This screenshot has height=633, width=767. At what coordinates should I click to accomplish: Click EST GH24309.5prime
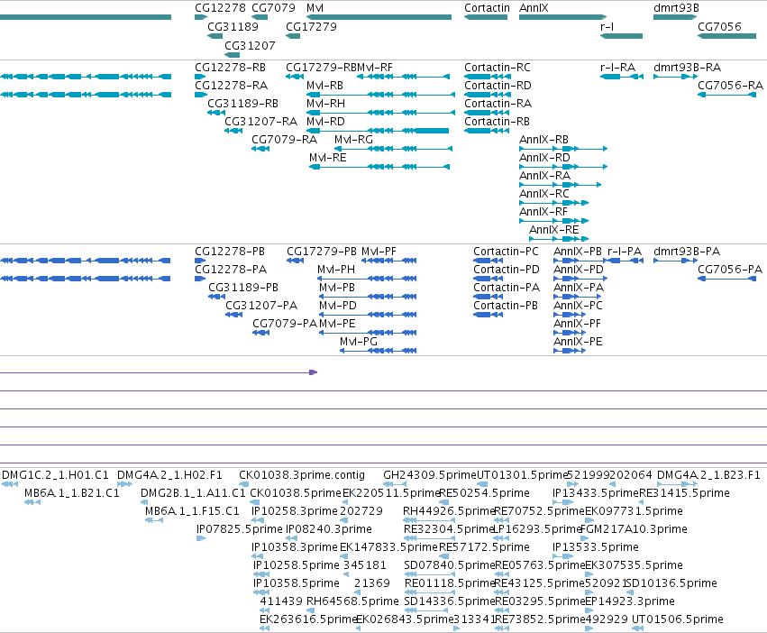[x=395, y=484]
